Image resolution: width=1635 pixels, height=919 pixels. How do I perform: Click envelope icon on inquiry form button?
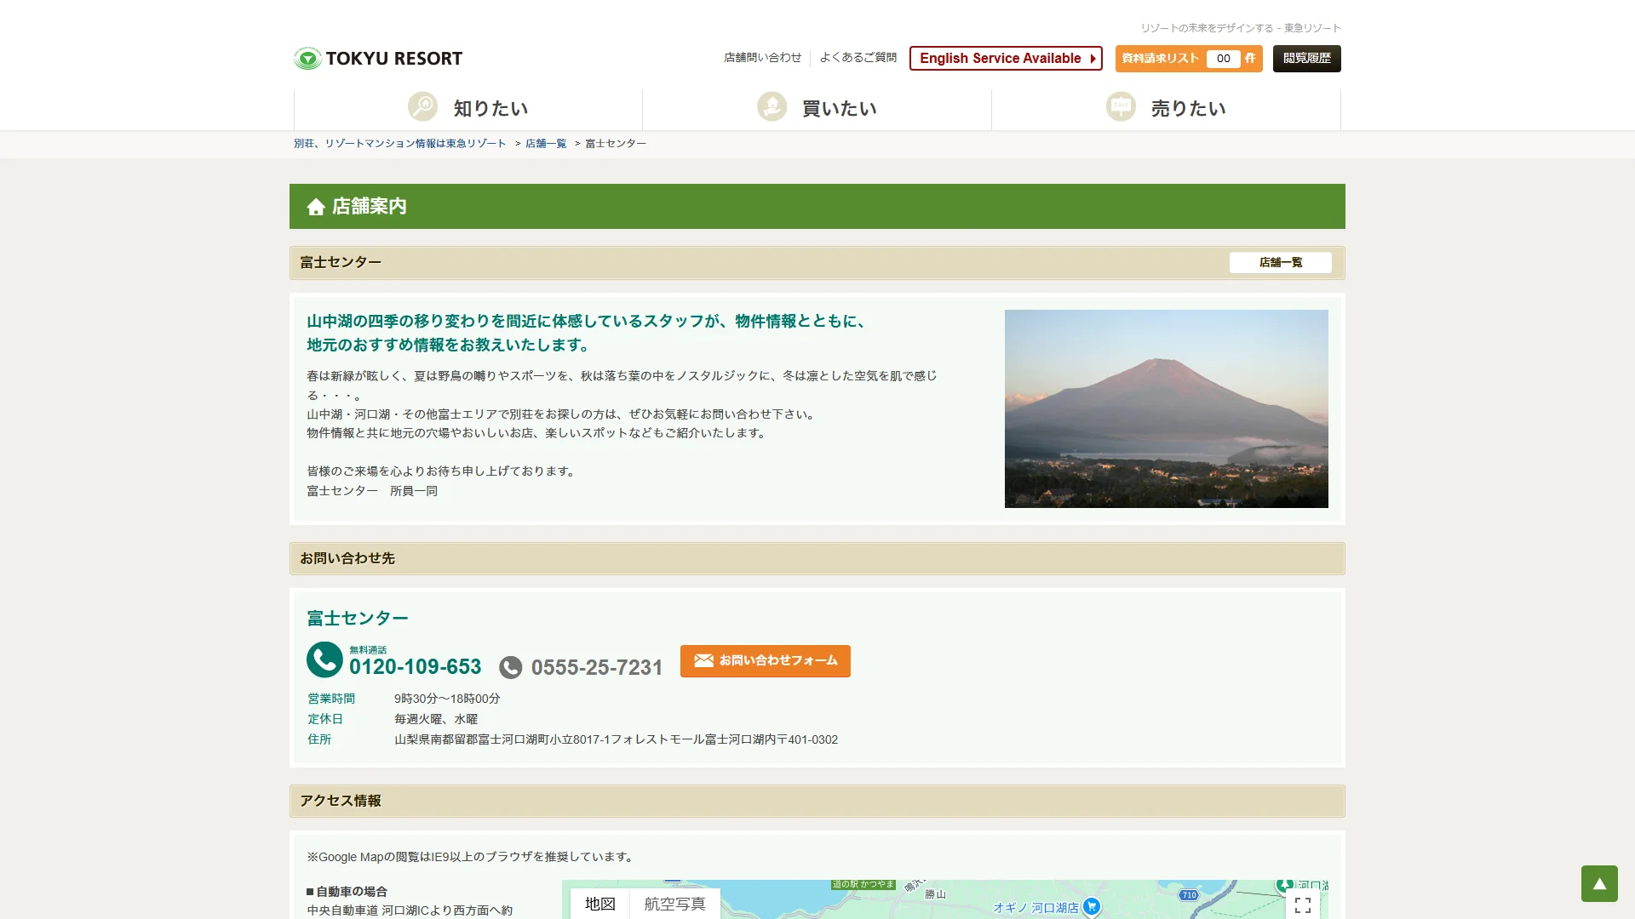[703, 660]
